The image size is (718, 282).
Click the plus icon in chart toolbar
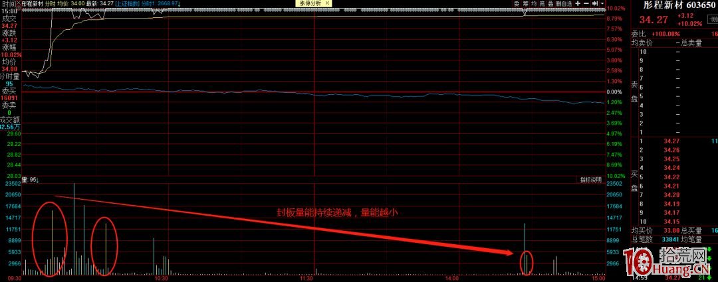pyautogui.click(x=578, y=3)
